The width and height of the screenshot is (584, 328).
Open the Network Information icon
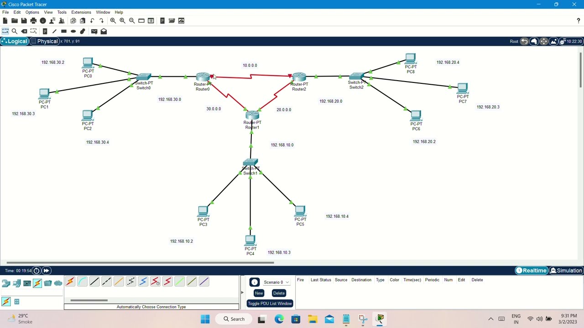(43, 20)
